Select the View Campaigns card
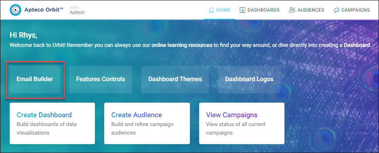Screen dimensions: 379x153 242,123
